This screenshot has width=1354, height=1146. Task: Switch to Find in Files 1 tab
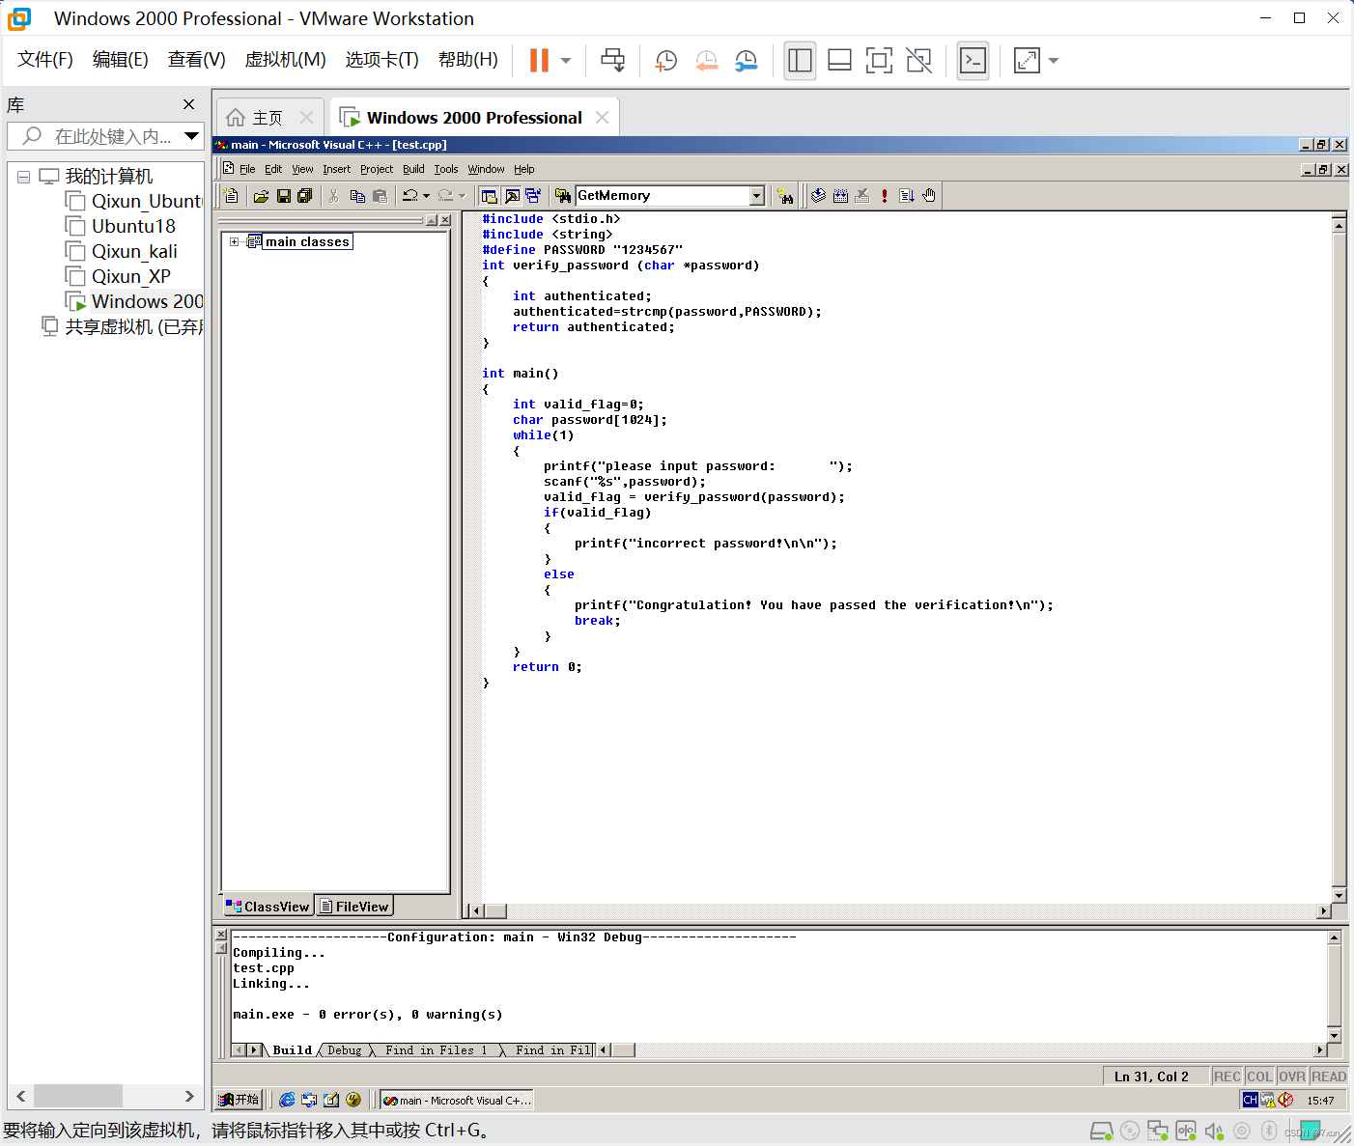436,1050
